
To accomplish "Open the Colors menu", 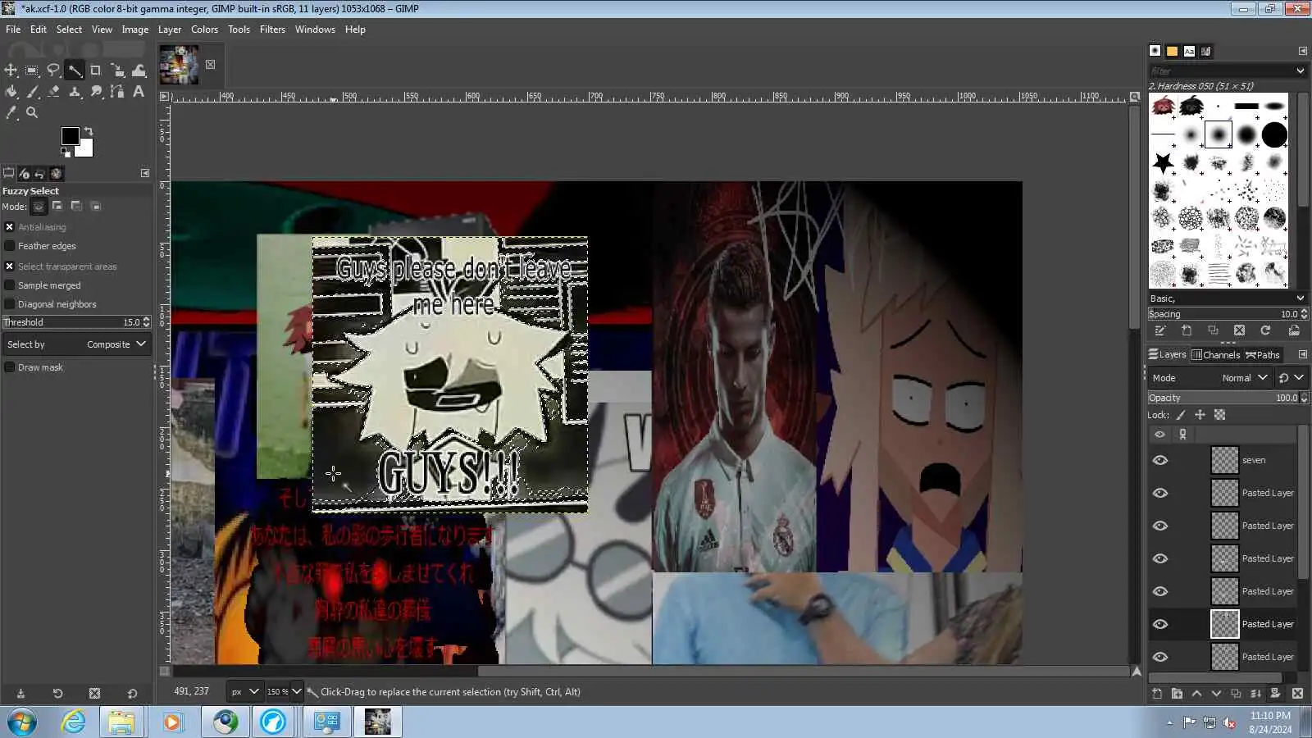I will (204, 30).
